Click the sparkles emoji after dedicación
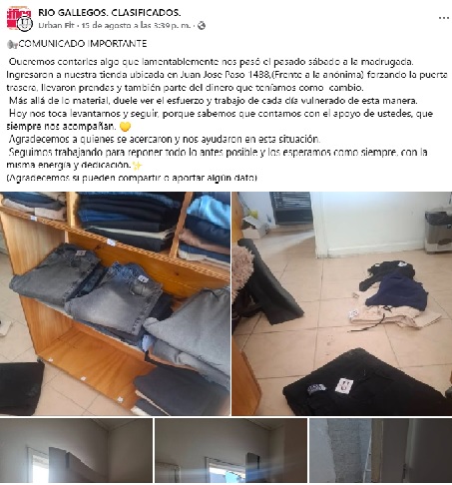Viewport: 452px width, 485px height. (137, 165)
